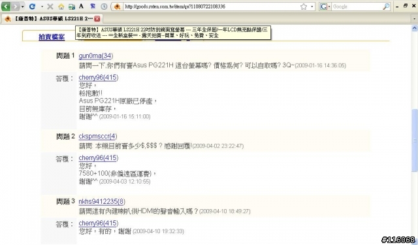Minimize the browser window
Viewport: 418px width, 245px height.
(x=398, y=7)
